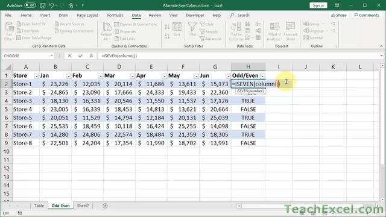Screen dimensions: 386x217
Task: Switch to the Developer tab
Action: click(x=195, y=15)
